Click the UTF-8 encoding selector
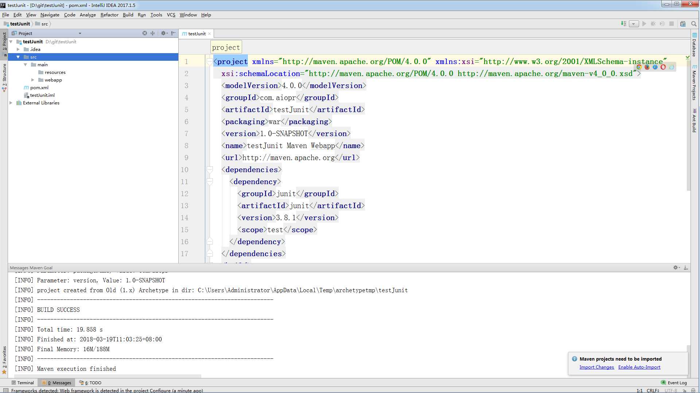This screenshot has height=393, width=700. [671, 390]
